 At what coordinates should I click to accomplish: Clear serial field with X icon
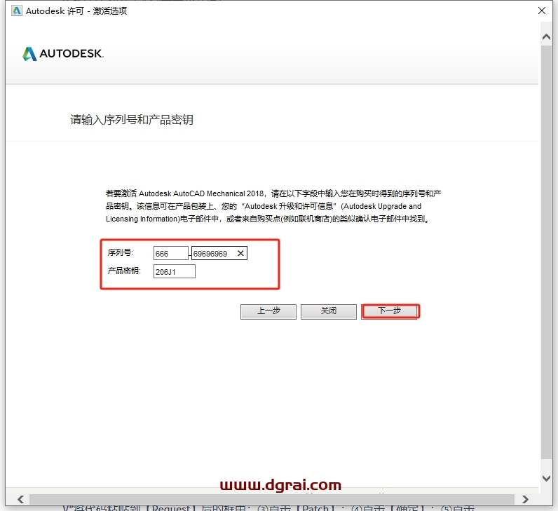click(x=240, y=253)
